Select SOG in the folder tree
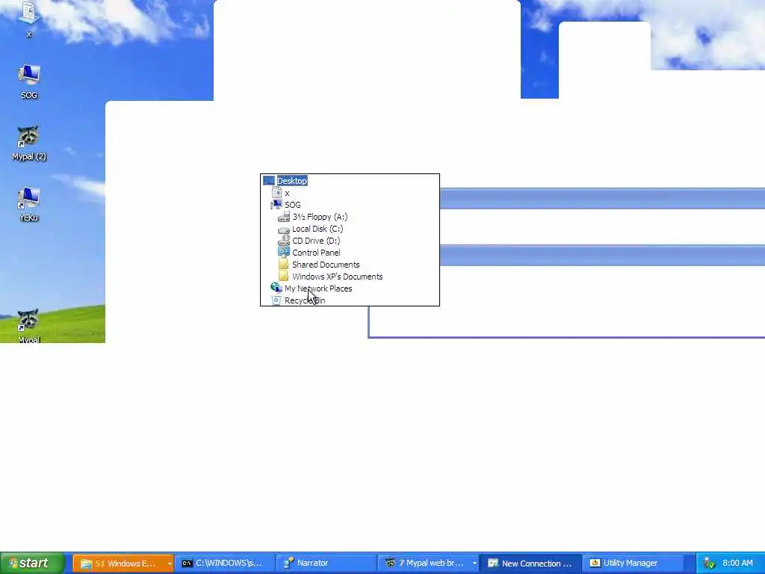The width and height of the screenshot is (765, 574). [292, 205]
